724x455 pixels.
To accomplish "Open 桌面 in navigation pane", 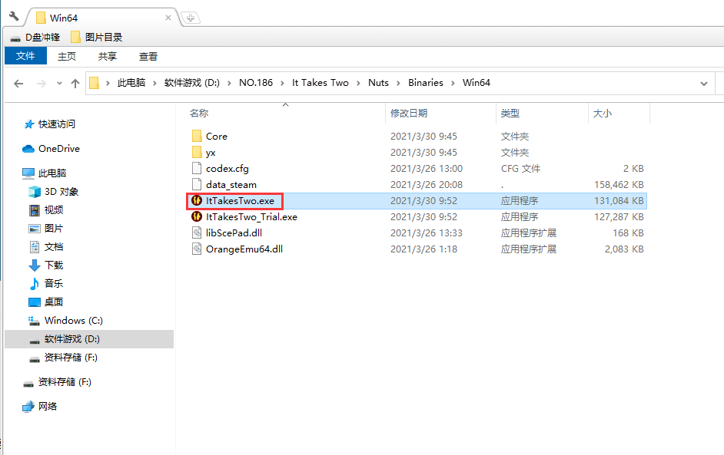I will click(x=46, y=302).
